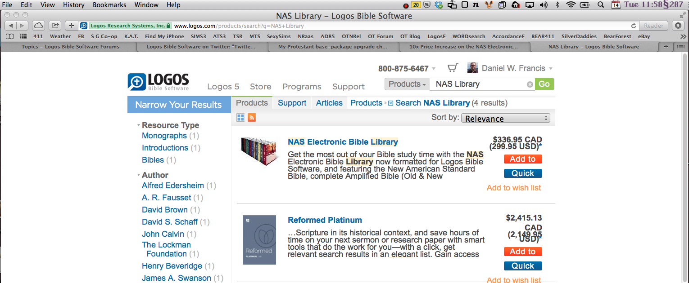
Task: Open Spotlight magnifier in menu bar
Action: (600, 5)
